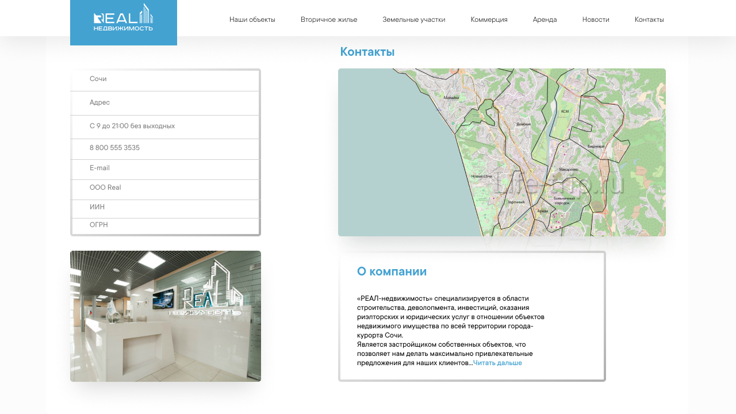Go to Вторичное жилье section
The width and height of the screenshot is (736, 414).
[x=329, y=20]
